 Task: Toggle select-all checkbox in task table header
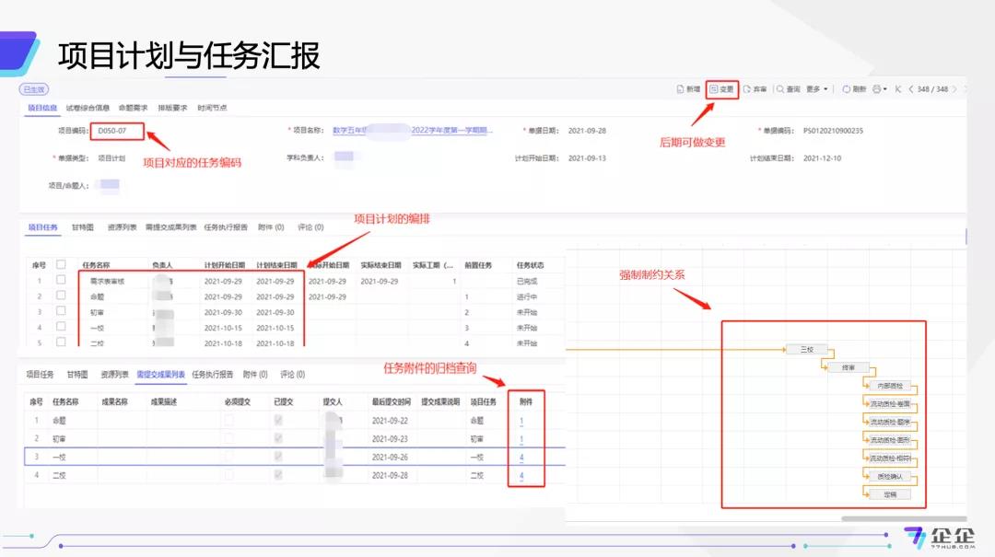(61, 264)
